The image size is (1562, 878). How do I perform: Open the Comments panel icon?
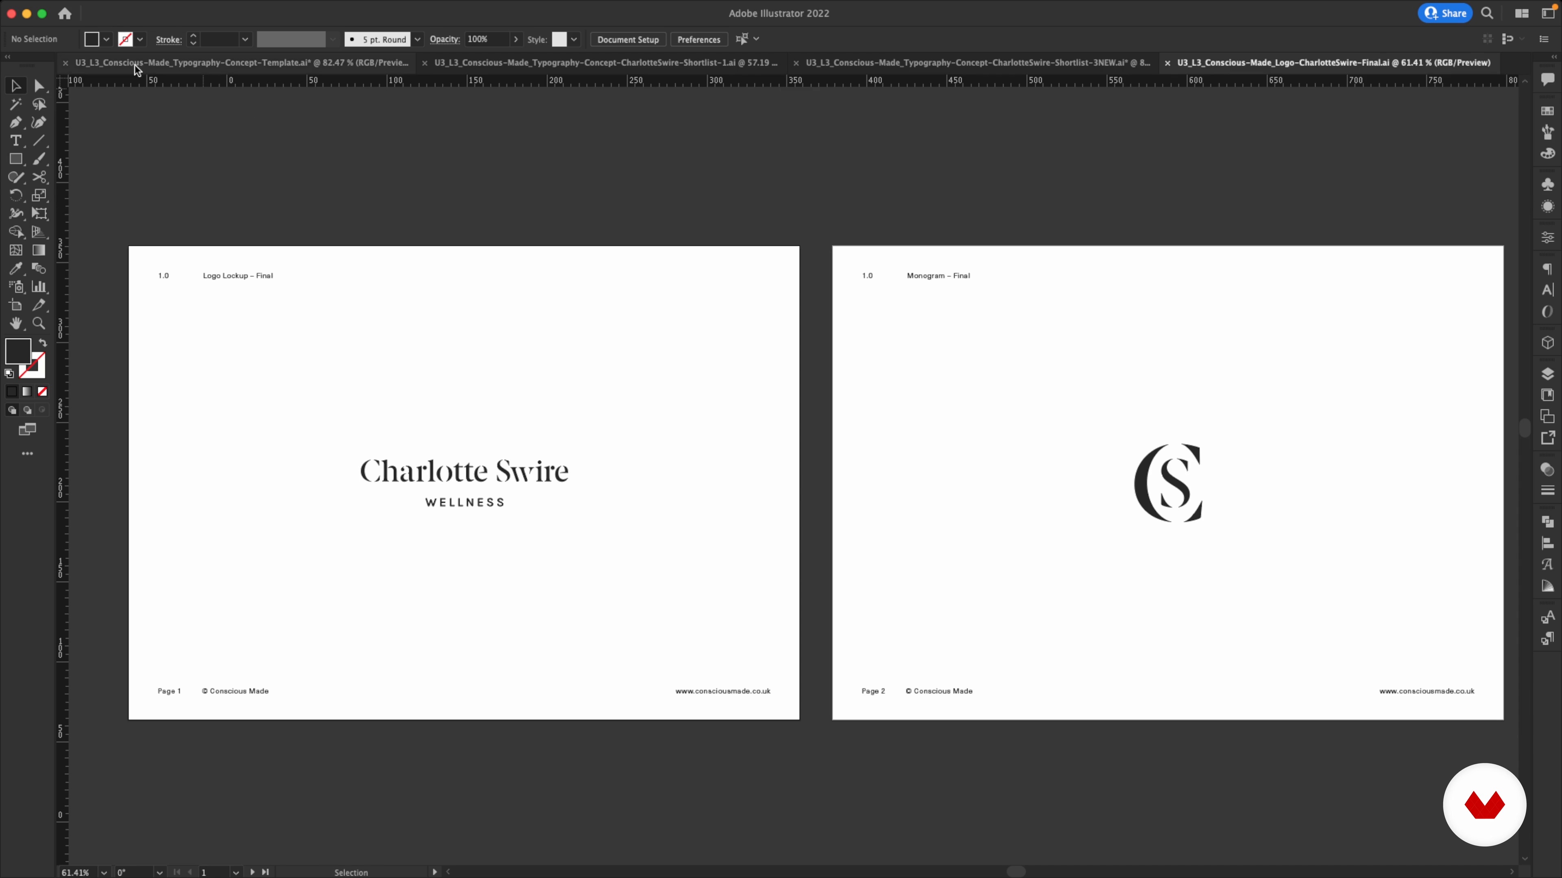click(x=1547, y=79)
